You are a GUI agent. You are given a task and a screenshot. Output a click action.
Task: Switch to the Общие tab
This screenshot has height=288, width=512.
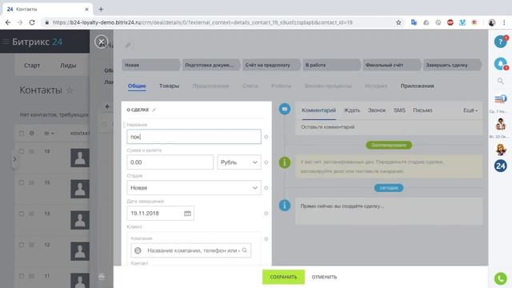[137, 86]
